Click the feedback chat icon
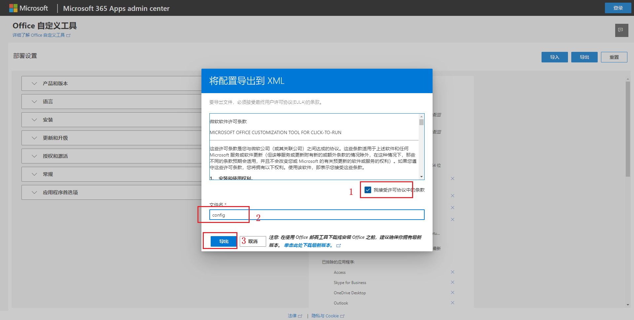 621,30
